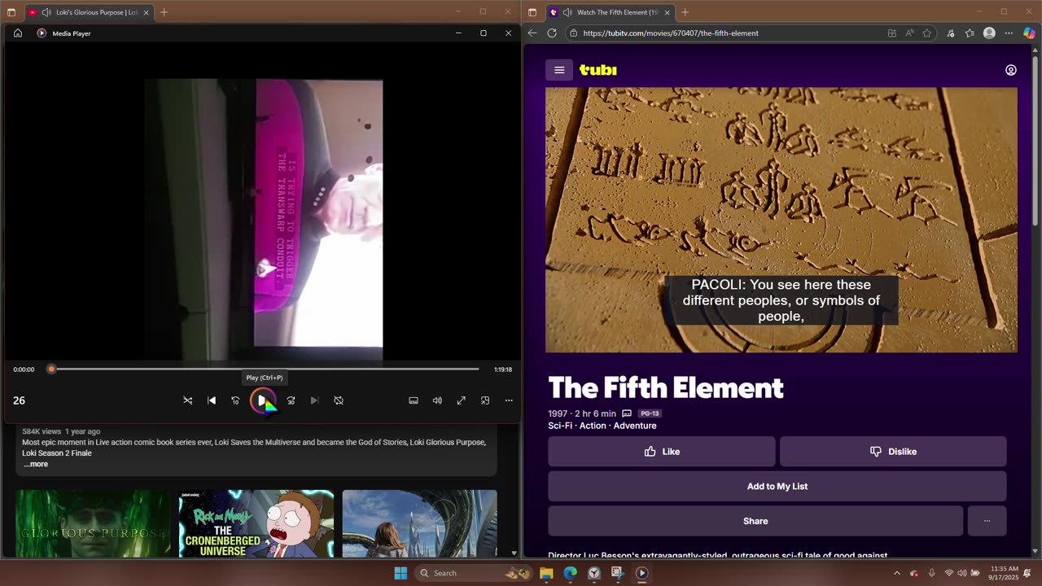
Task: Open tab actions menu in Tubi browser window
Action: [532, 12]
